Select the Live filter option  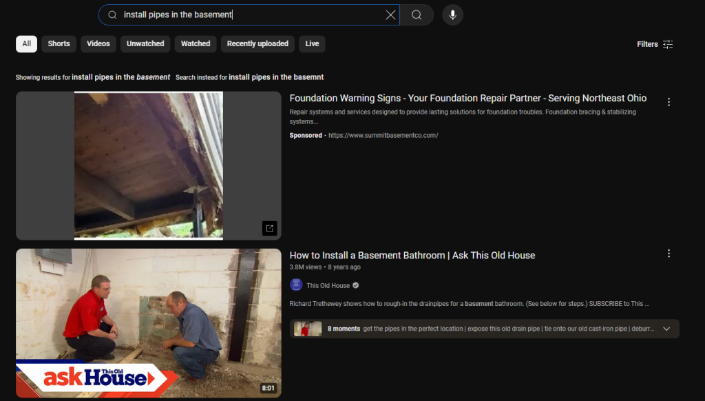tap(312, 43)
